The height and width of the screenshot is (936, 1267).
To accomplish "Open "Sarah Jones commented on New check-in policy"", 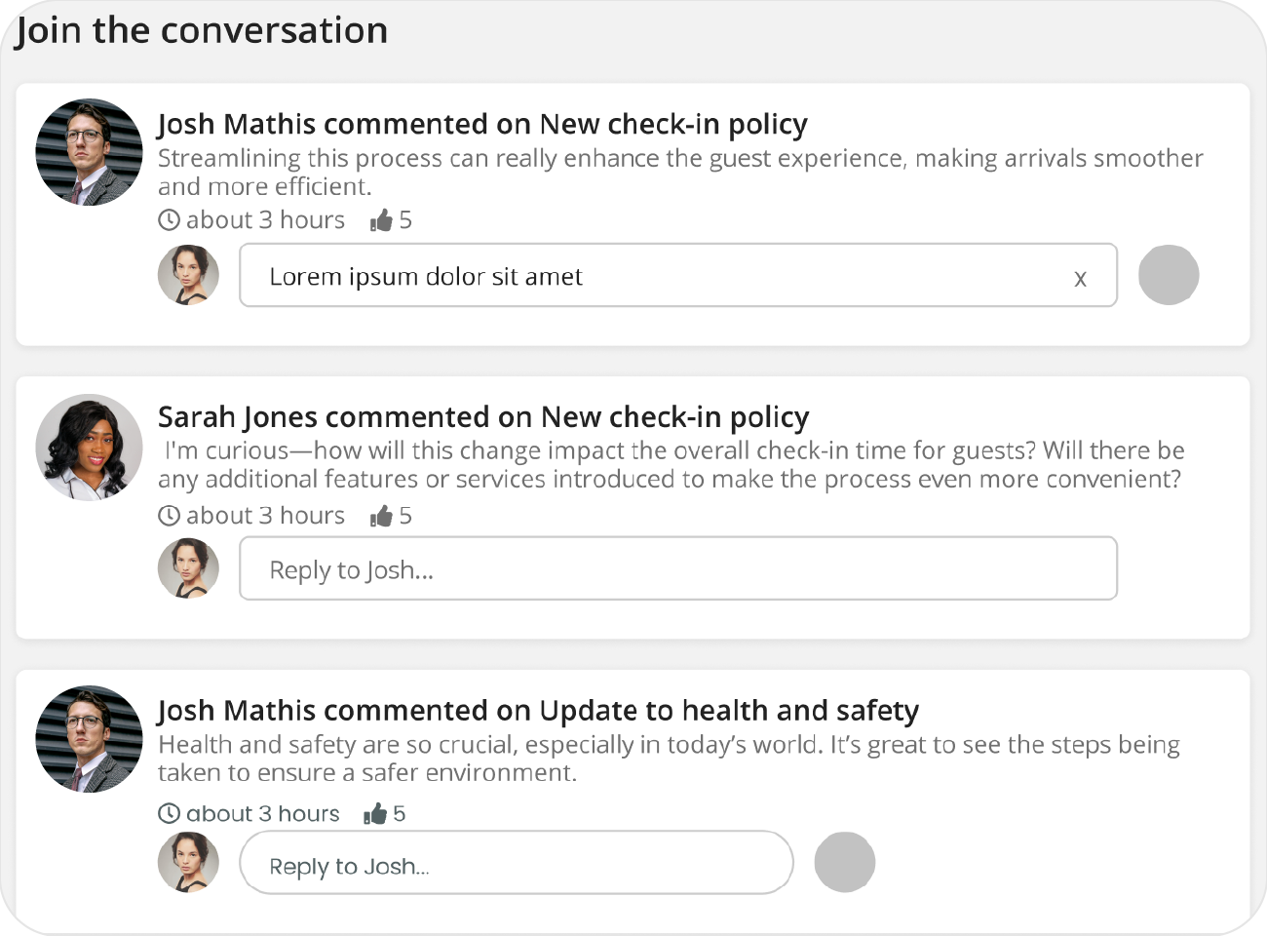I will coord(483,417).
